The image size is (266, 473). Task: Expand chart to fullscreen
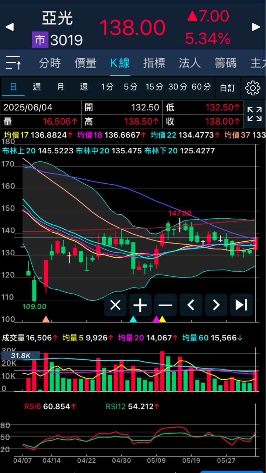coord(255,114)
